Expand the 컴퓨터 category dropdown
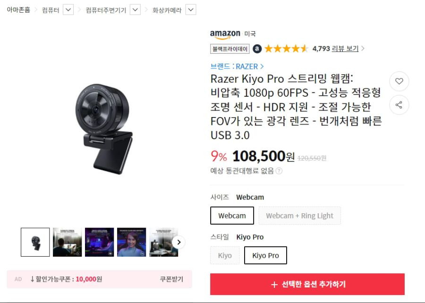 pos(68,10)
